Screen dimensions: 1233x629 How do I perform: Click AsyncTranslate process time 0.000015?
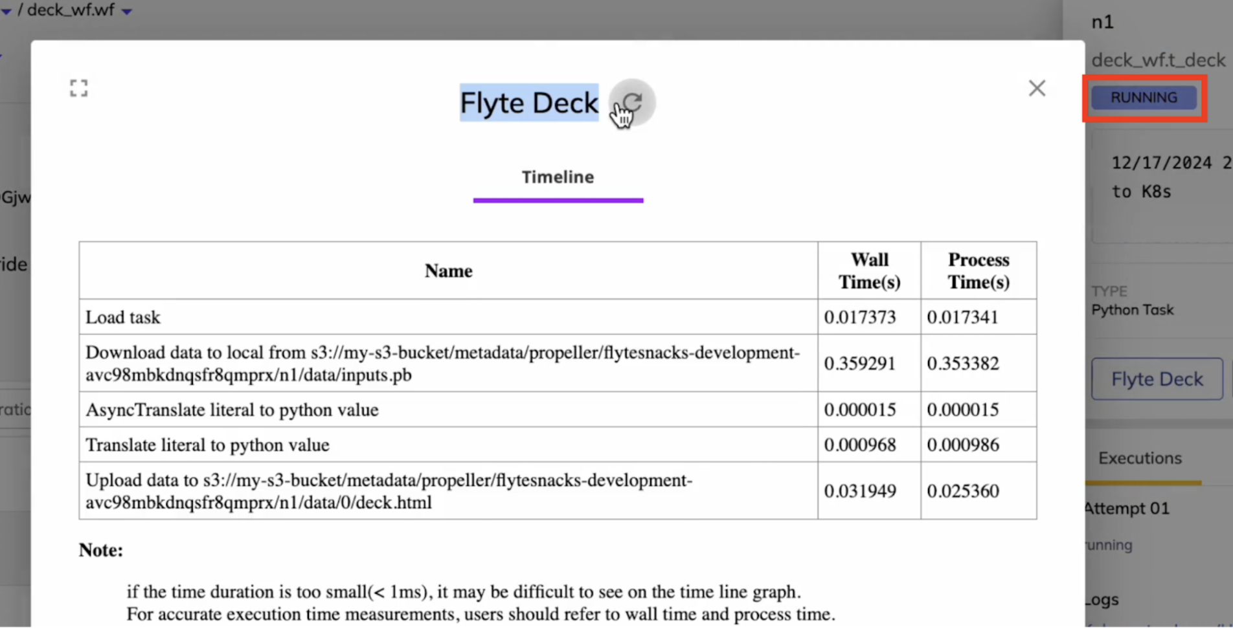point(963,410)
